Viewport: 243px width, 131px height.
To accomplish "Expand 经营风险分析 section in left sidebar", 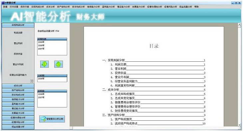I will (x=18, y=122).
